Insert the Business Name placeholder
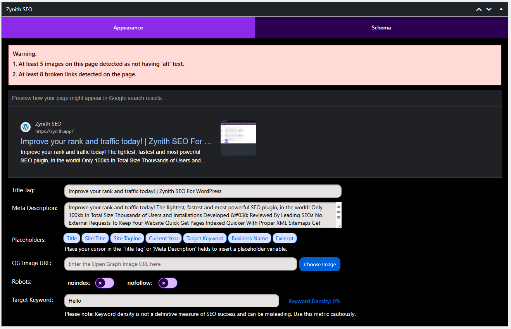Viewport: 511px width, 329px height. coord(249,238)
